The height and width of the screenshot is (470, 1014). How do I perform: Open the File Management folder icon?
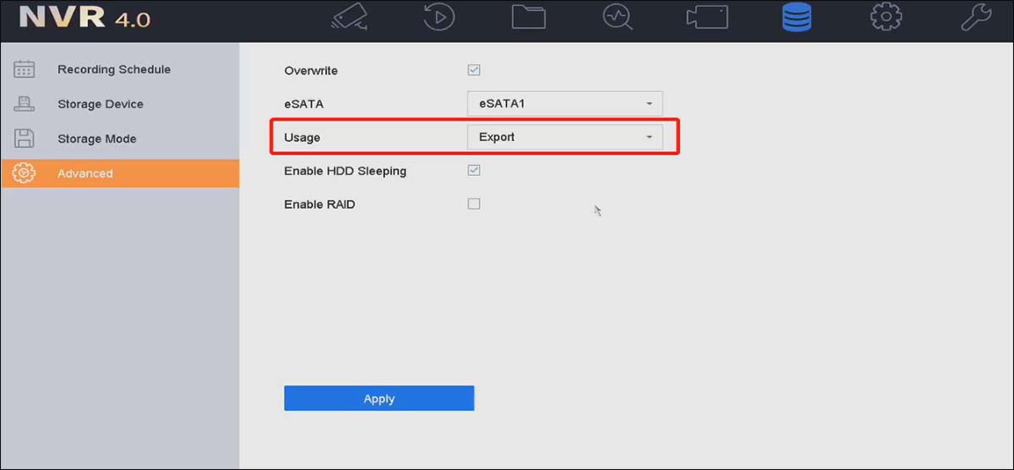(529, 18)
